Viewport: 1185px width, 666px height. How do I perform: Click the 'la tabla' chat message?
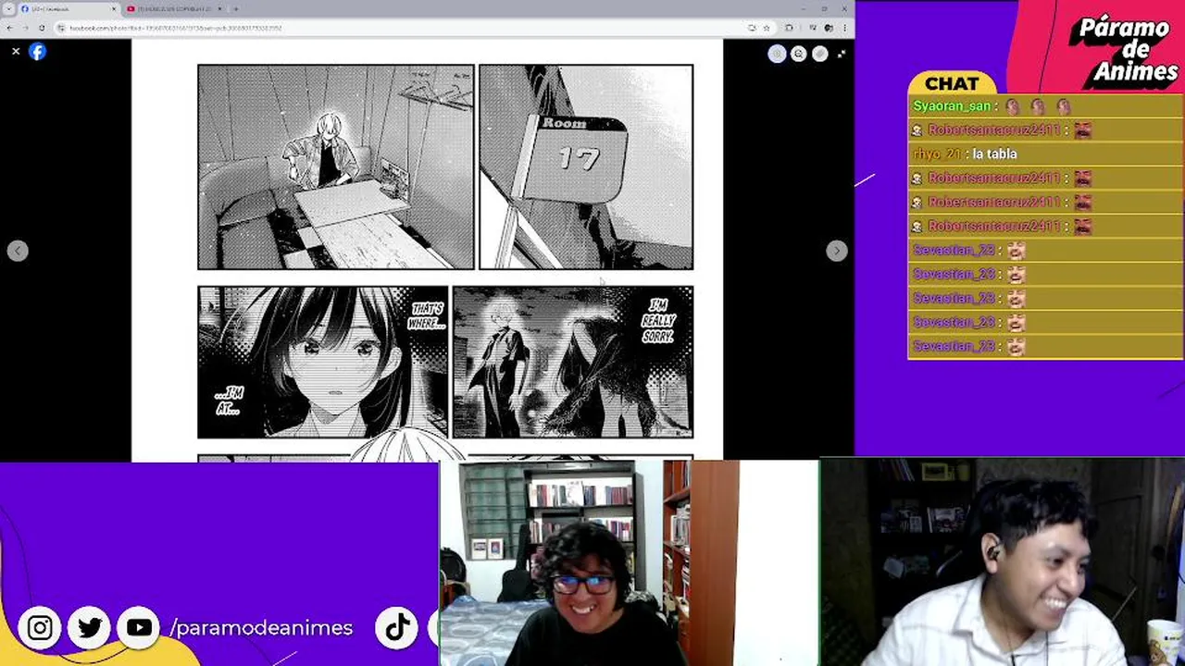[x=1044, y=154]
